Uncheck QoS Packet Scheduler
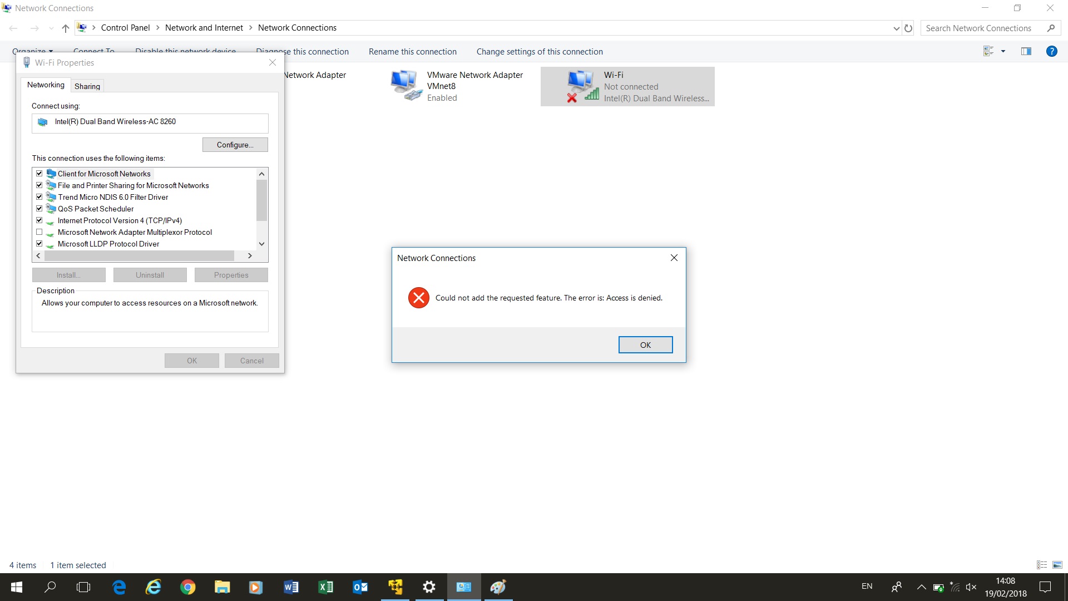The width and height of the screenshot is (1068, 601). click(39, 208)
